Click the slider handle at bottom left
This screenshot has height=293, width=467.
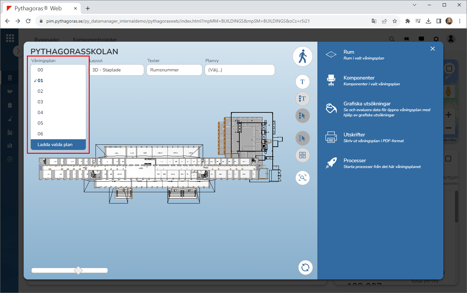(78, 270)
